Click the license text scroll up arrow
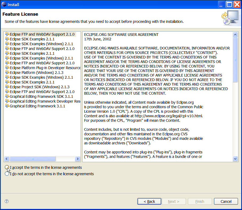The width and height of the screenshot is (242, 210). click(235, 35)
